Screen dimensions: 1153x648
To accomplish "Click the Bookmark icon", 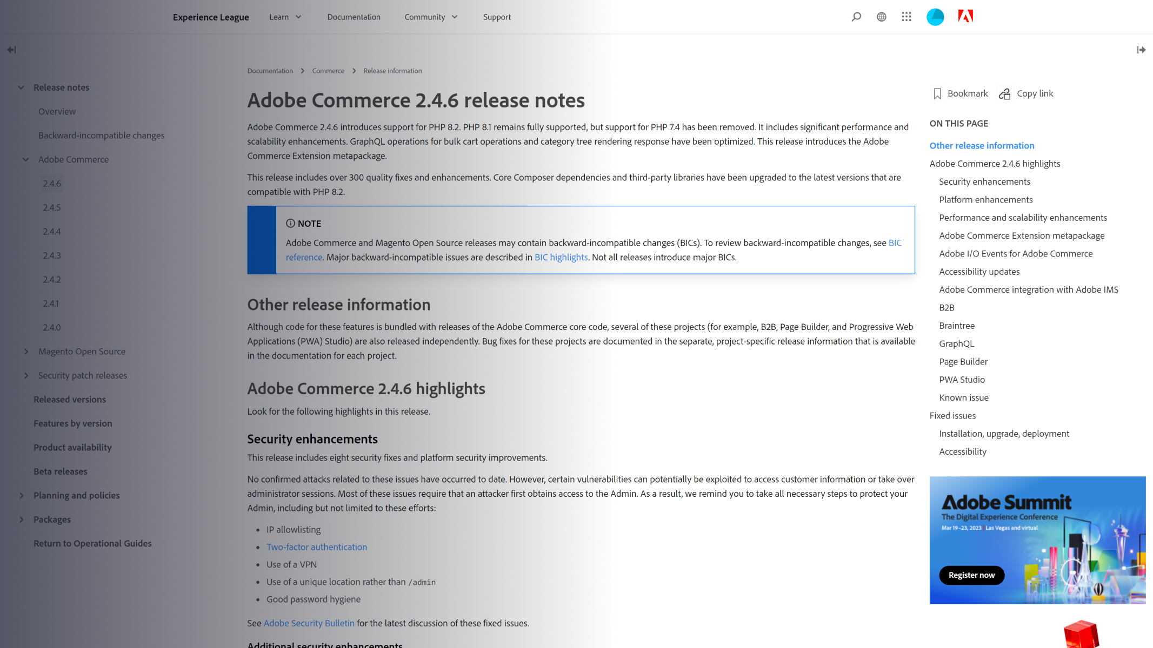I will [937, 94].
